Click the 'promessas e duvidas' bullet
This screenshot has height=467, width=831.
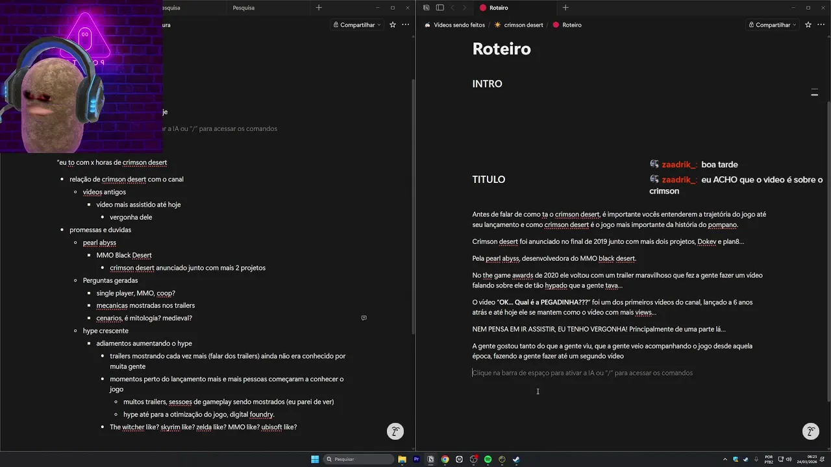point(100,230)
